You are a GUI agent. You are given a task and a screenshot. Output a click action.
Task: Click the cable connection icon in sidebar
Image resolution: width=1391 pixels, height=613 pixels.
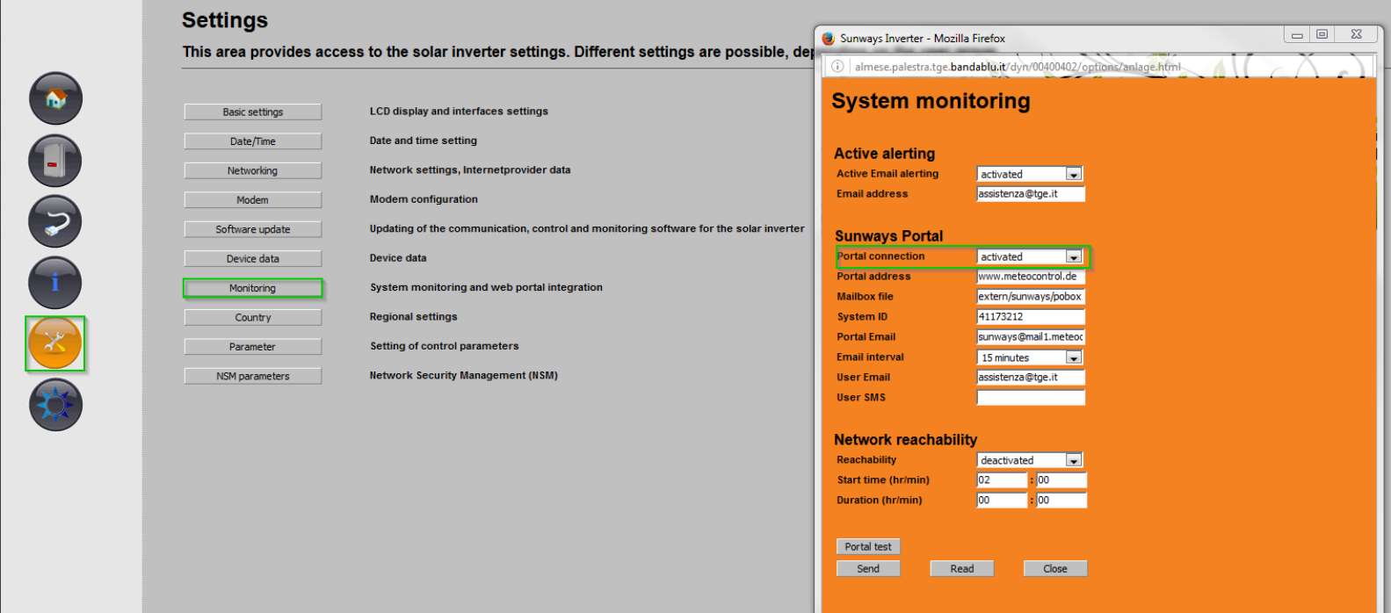[x=55, y=221]
